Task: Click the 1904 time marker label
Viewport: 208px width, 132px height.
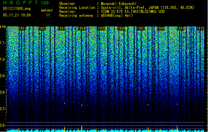Action: click(82, 28)
